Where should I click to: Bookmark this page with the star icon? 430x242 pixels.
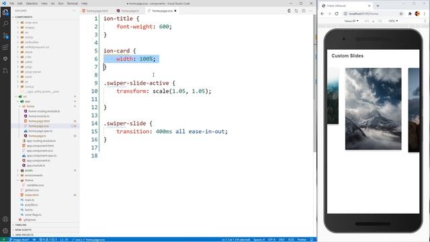[401, 13]
